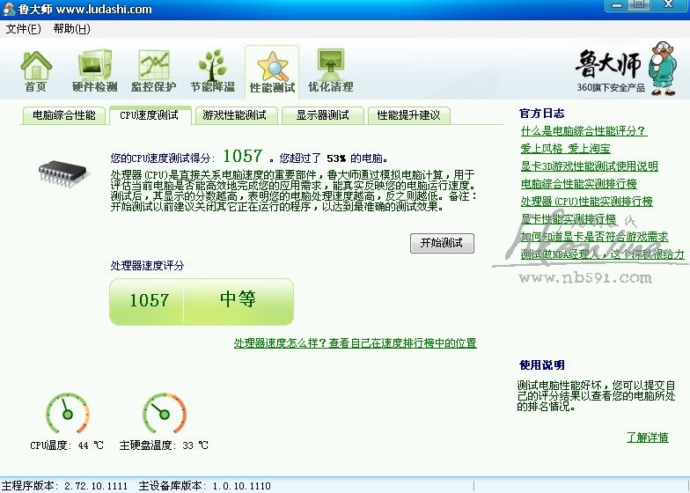This screenshot has width=690, height=493.
Task: Open the 帮助(H) menu
Action: pos(71,28)
